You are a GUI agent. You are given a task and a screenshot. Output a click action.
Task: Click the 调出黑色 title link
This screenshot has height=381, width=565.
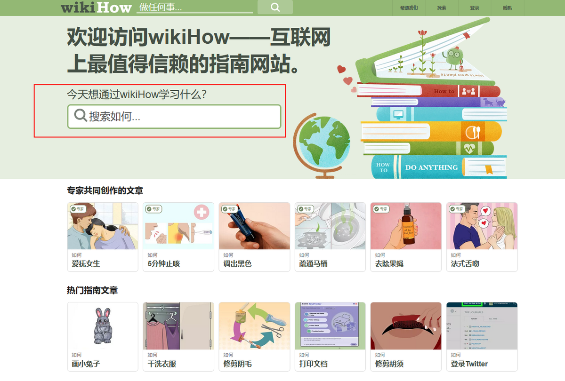pyautogui.click(x=237, y=264)
